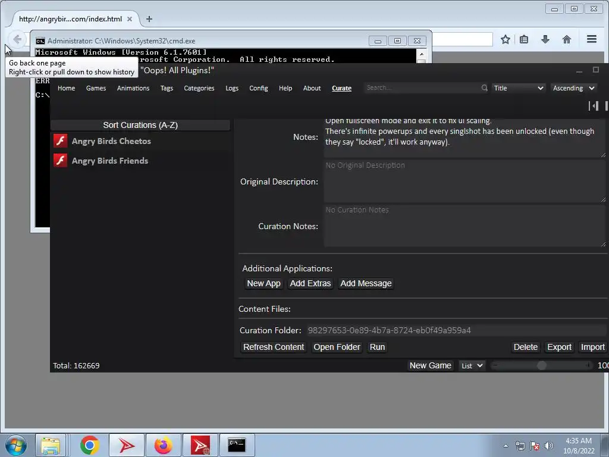Open the Firefox bookmarks list icon

(x=524, y=39)
